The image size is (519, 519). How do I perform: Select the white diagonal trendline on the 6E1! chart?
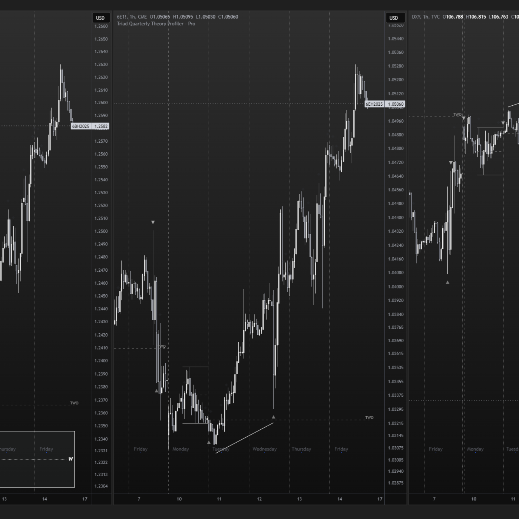[x=245, y=438]
